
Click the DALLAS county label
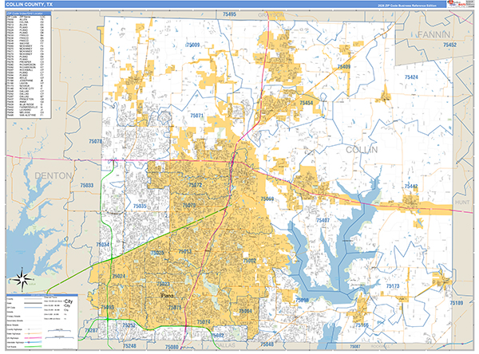point(225,345)
